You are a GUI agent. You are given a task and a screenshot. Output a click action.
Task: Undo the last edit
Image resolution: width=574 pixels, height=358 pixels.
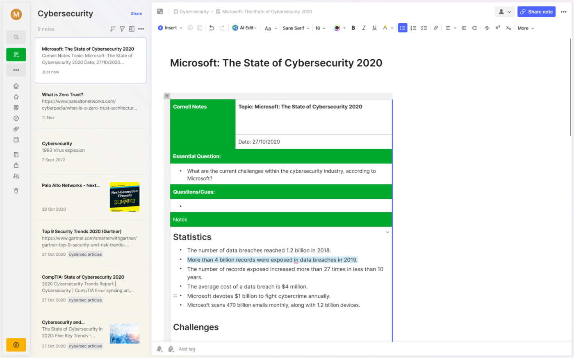point(212,28)
